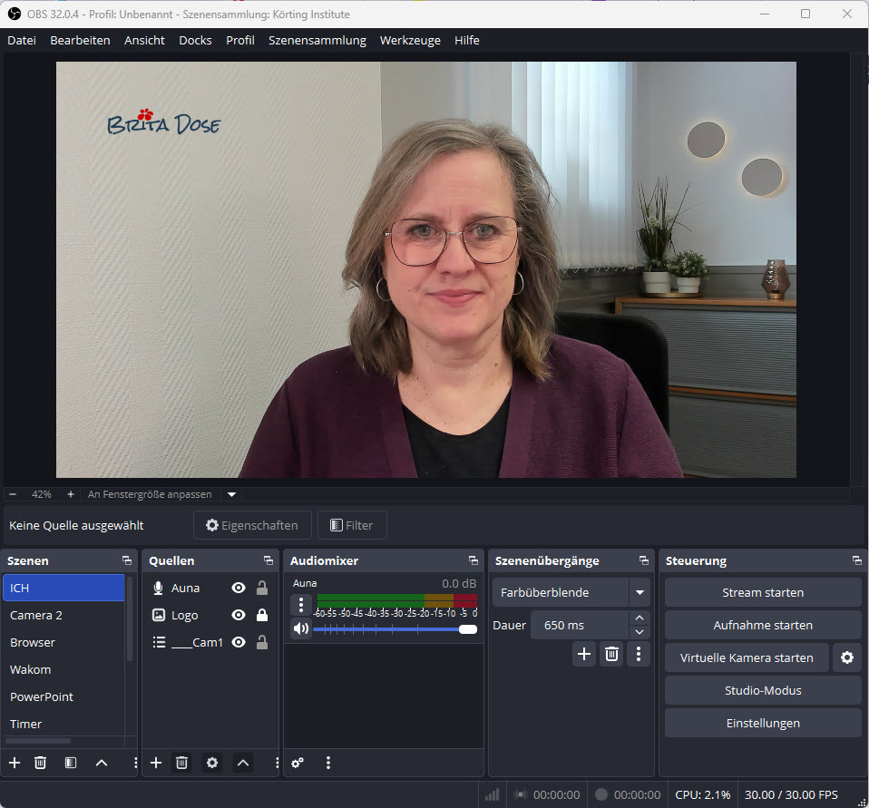The image size is (869, 808).
Task: Increase transition Dauer with up arrow
Action: point(640,618)
